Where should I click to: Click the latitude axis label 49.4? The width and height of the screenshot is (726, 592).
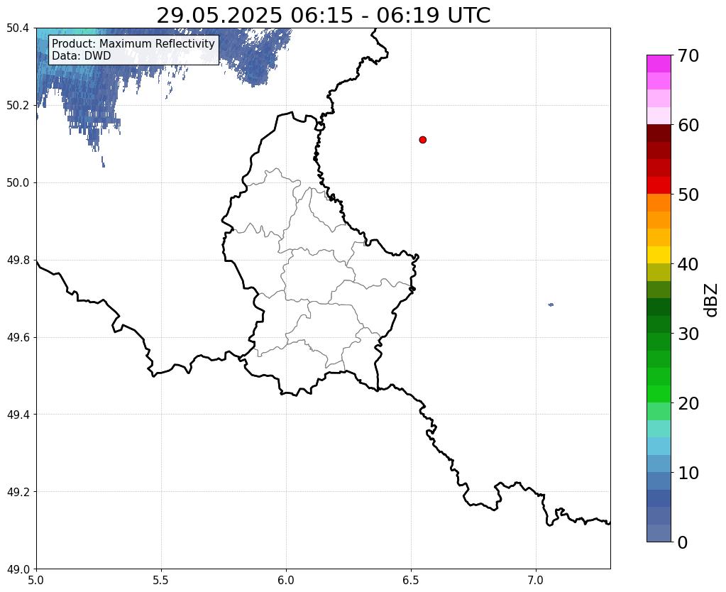click(18, 415)
